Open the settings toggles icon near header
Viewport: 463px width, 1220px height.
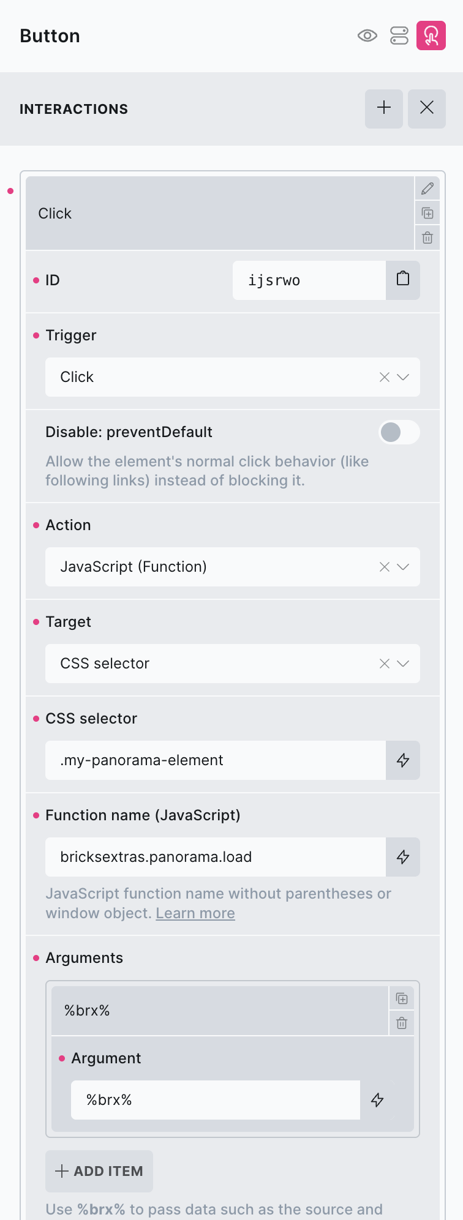point(399,36)
